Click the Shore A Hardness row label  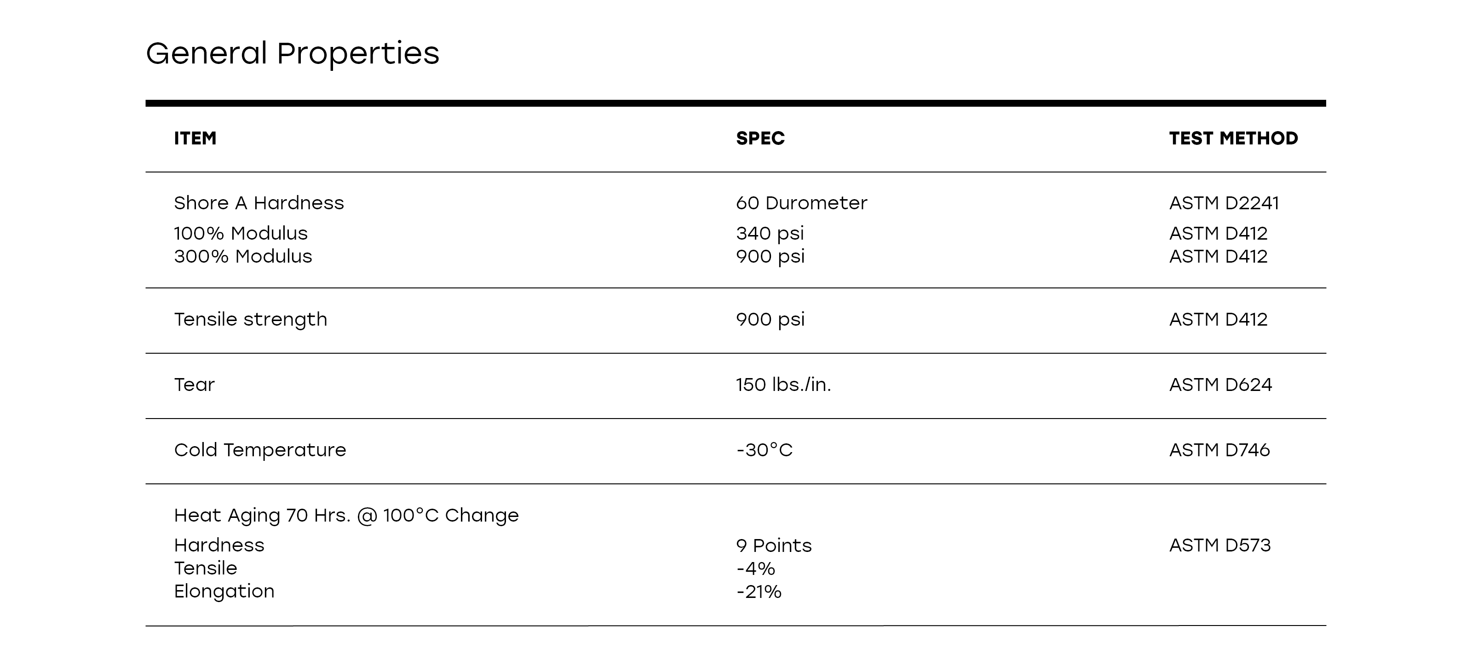pyautogui.click(x=259, y=203)
